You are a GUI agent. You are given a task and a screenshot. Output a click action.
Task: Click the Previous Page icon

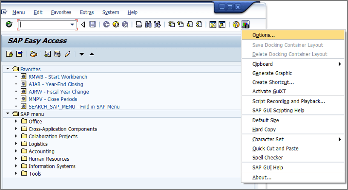pyautogui.click(x=181, y=24)
